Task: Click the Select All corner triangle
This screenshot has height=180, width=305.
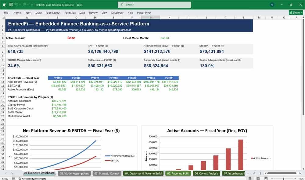Action: click(x=3, y=18)
